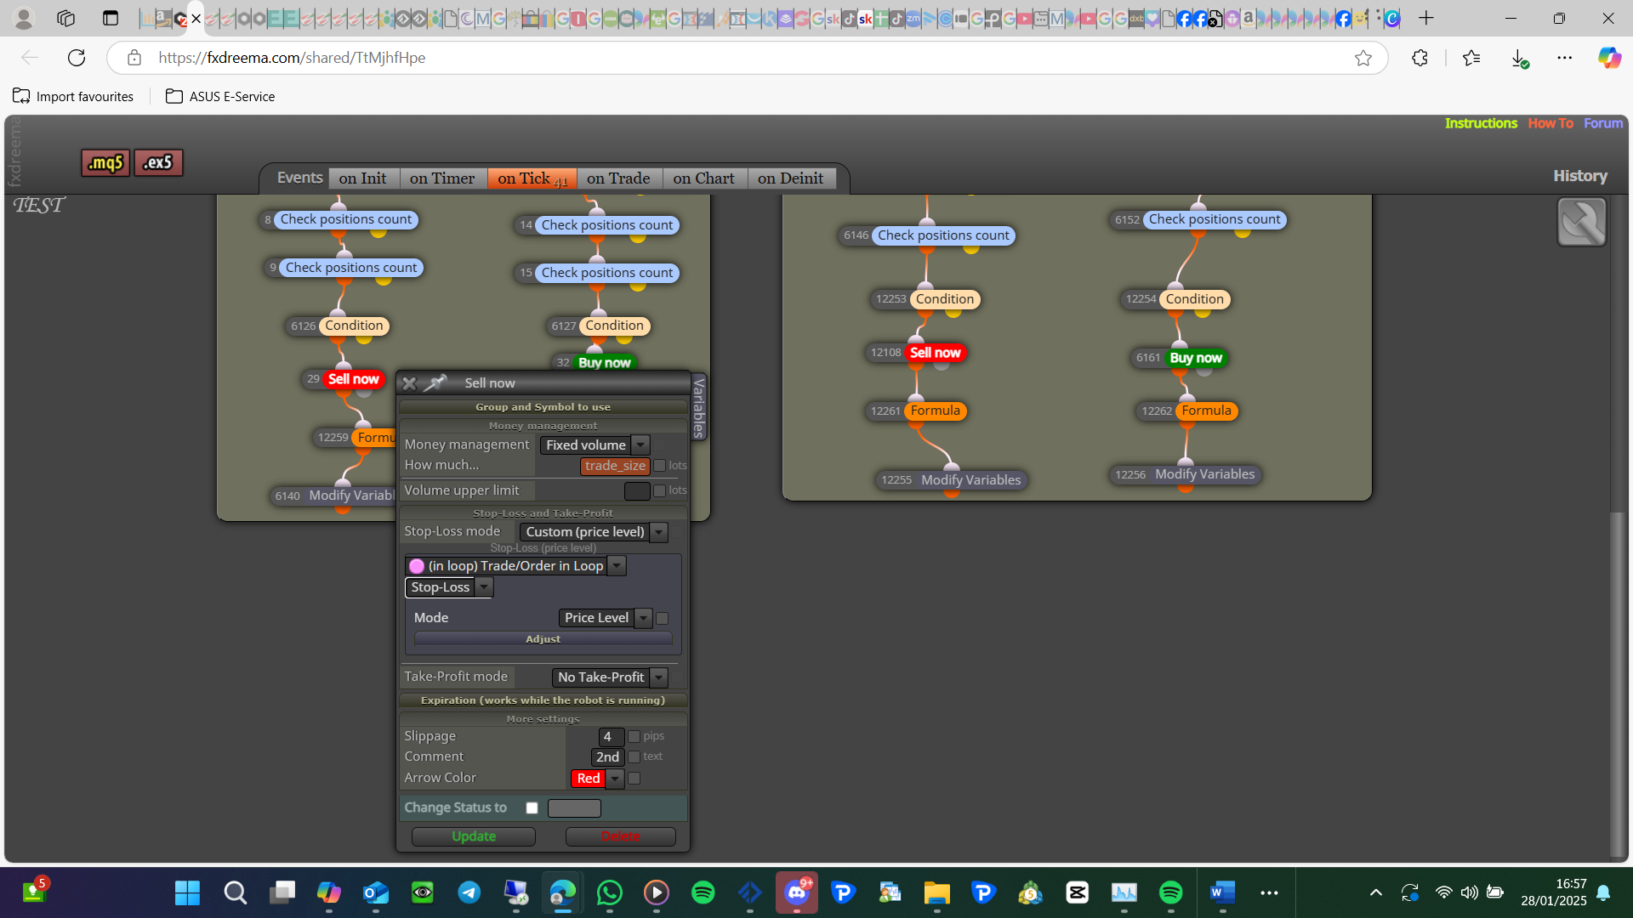The height and width of the screenshot is (918, 1633).
Task: Open Discord from the taskbar
Action: [797, 892]
